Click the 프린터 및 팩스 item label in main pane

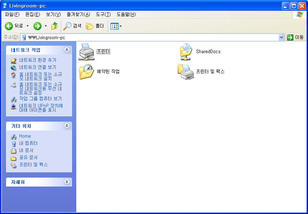tap(210, 71)
